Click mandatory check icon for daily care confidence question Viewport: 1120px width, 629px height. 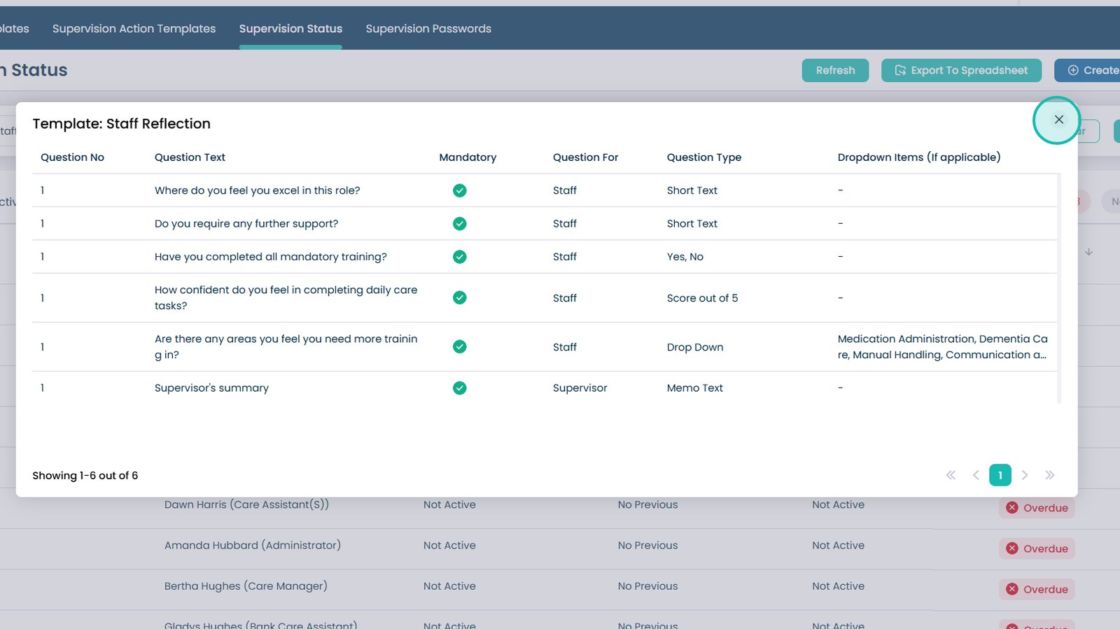(x=459, y=298)
